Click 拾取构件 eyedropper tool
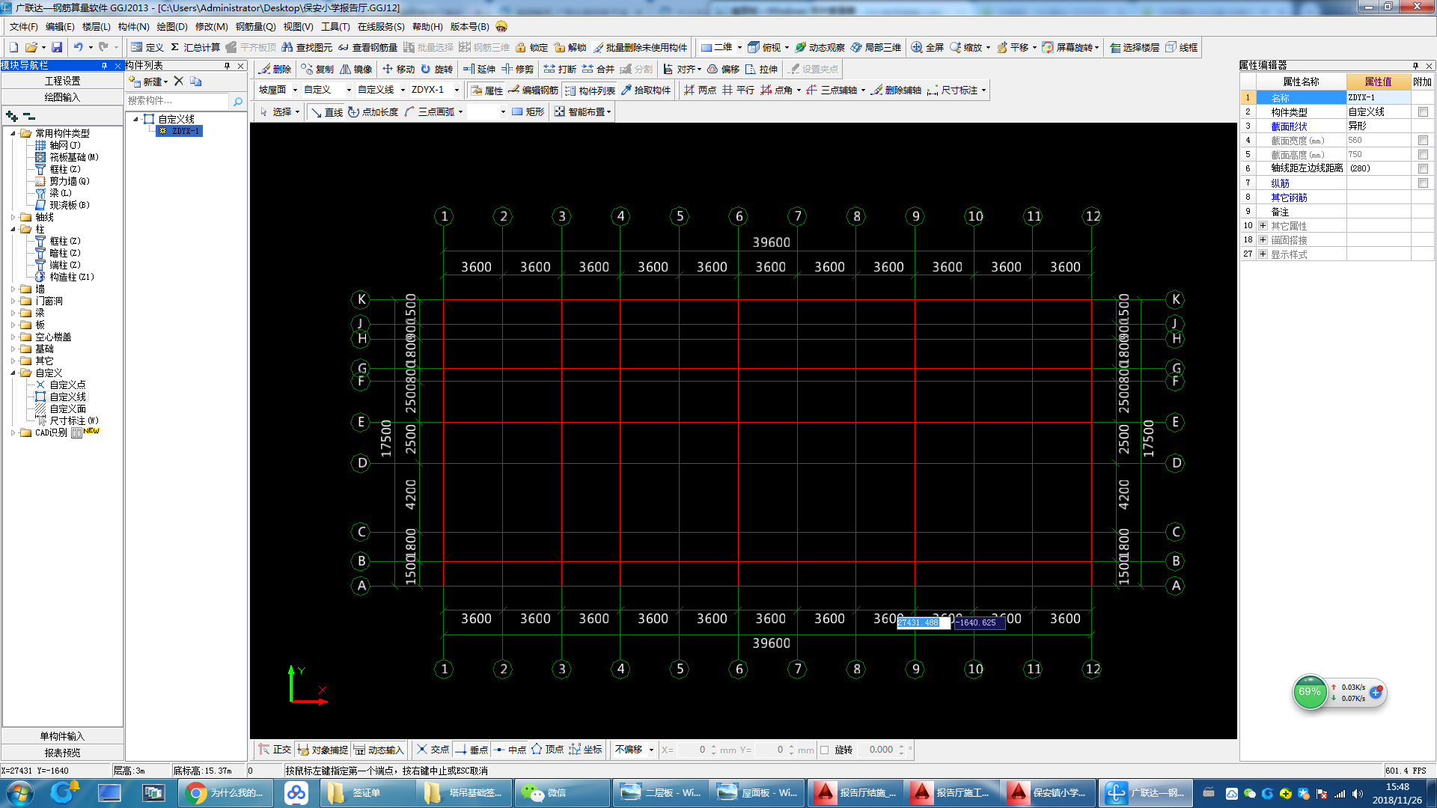The height and width of the screenshot is (808, 1437). pyautogui.click(x=646, y=90)
